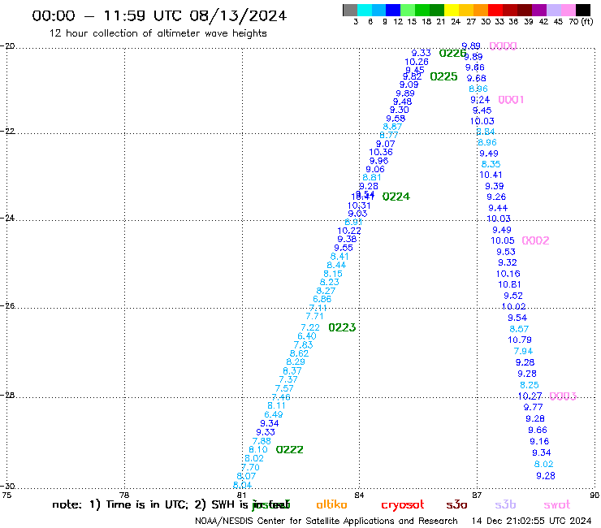Image resolution: width=601 pixels, height=528 pixels.
Task: Select the bright red swatch in the legend bar
Action: tap(495, 10)
